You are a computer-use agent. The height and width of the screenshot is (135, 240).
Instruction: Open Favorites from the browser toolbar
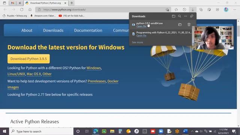pyautogui.click(x=176, y=10)
